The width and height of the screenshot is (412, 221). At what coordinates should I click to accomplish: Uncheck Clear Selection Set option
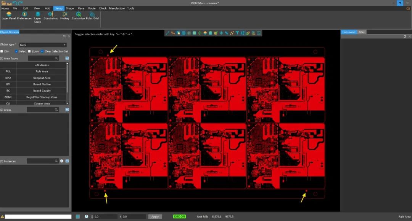point(43,51)
